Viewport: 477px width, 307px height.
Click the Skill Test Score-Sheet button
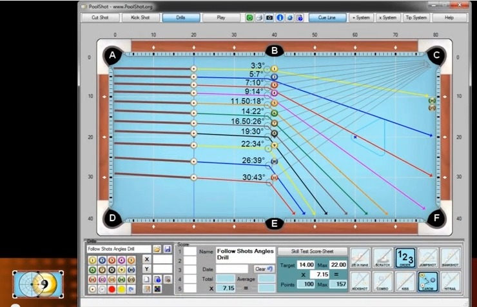pos(312,251)
